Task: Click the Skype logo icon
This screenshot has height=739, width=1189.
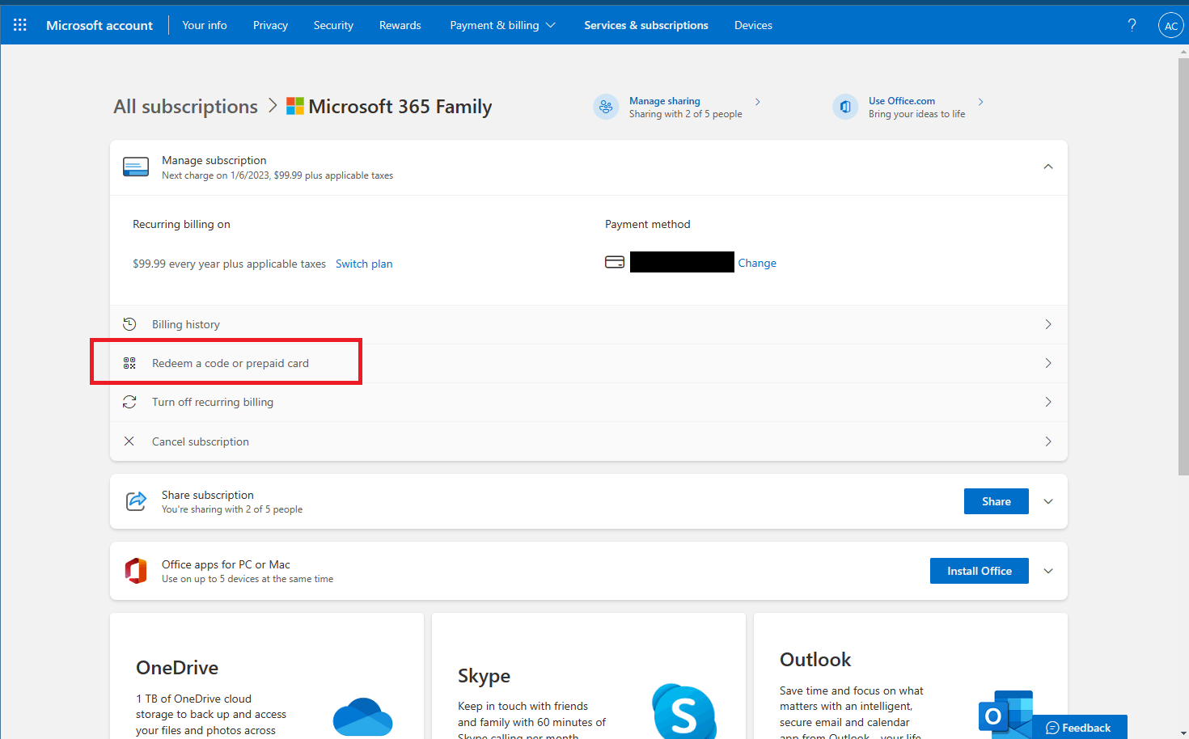Action: click(684, 712)
